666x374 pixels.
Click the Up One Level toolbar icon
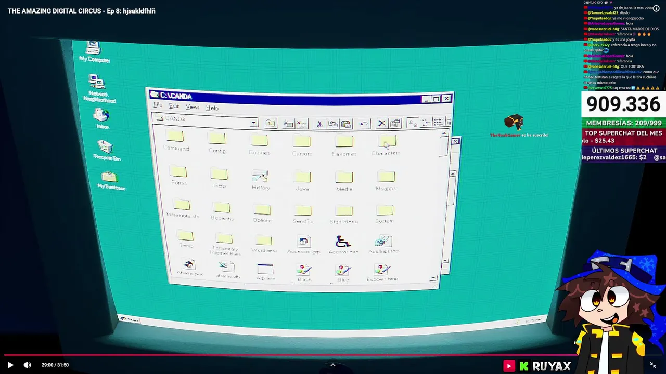[270, 123]
